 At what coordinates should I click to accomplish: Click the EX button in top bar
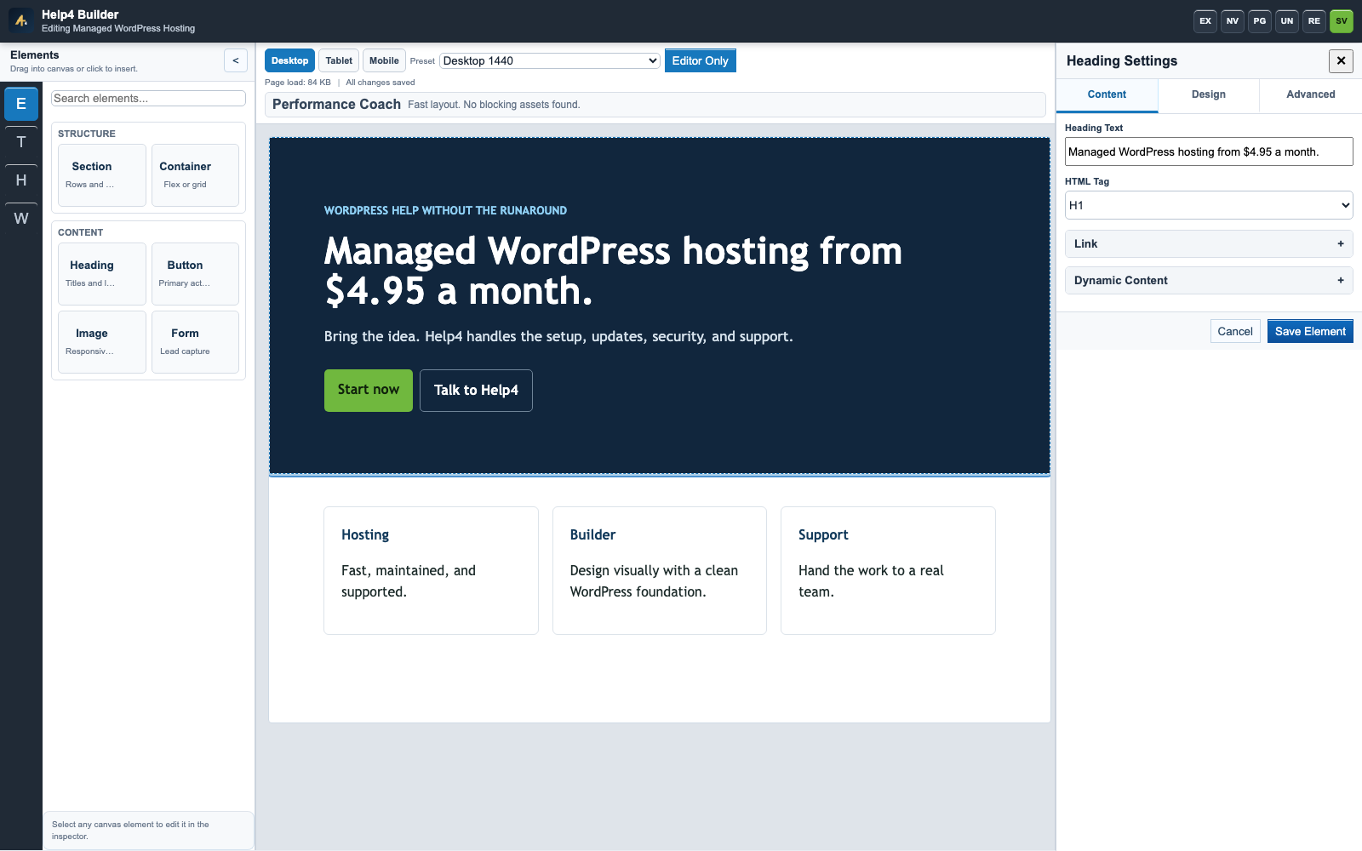pyautogui.click(x=1205, y=21)
